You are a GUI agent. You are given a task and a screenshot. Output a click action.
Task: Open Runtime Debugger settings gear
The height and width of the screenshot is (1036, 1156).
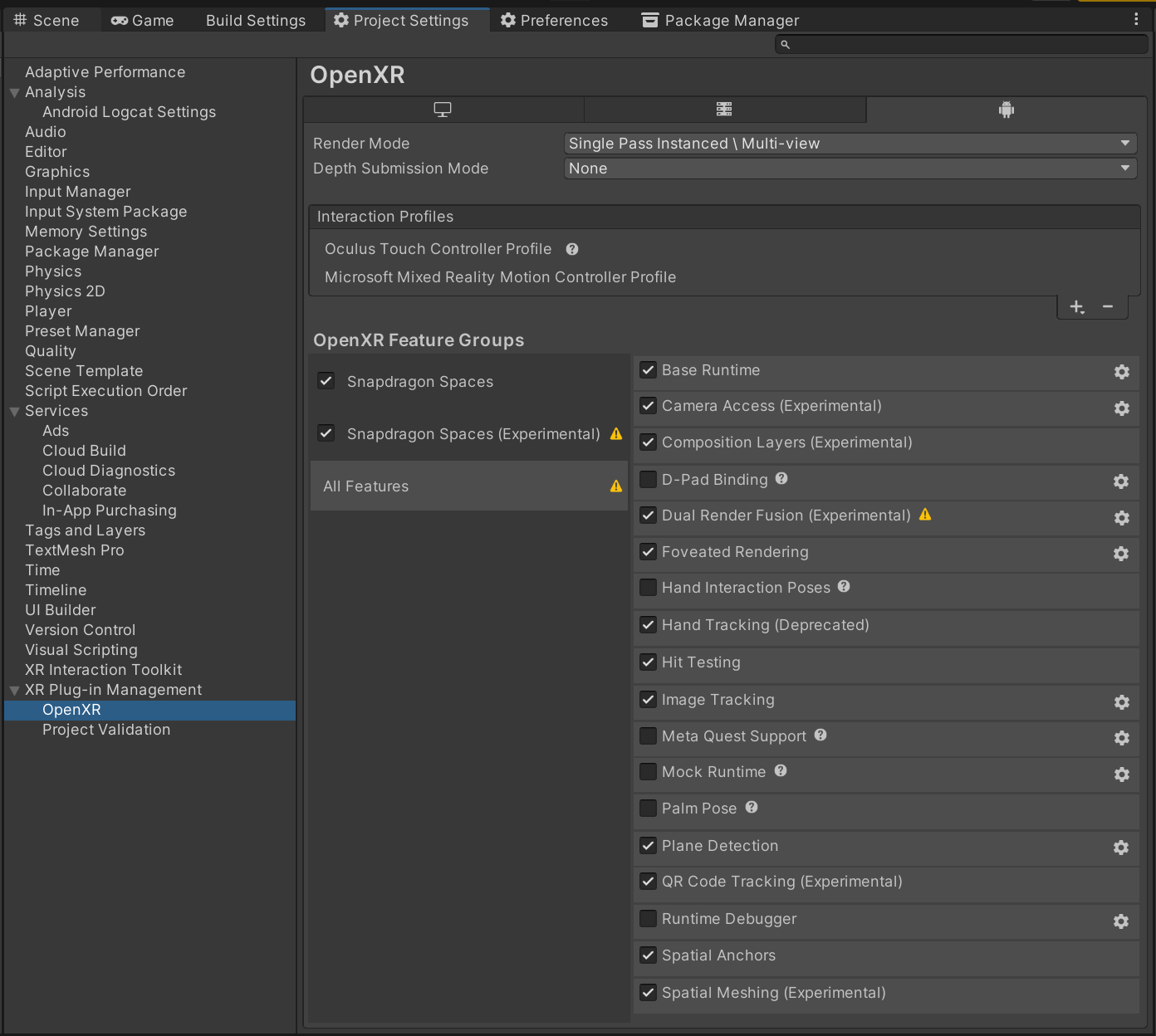tap(1121, 921)
